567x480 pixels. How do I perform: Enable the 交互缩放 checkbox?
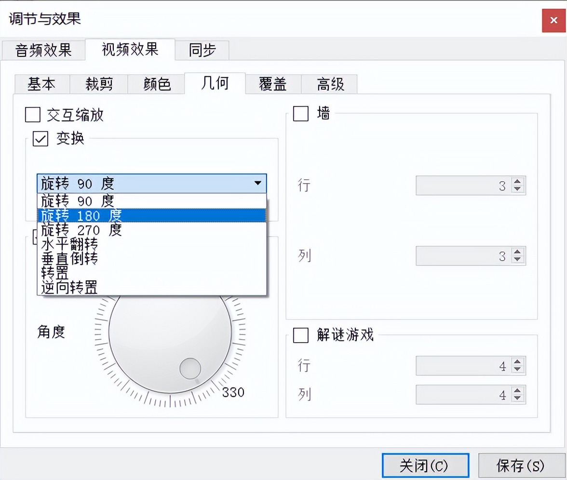[33, 115]
